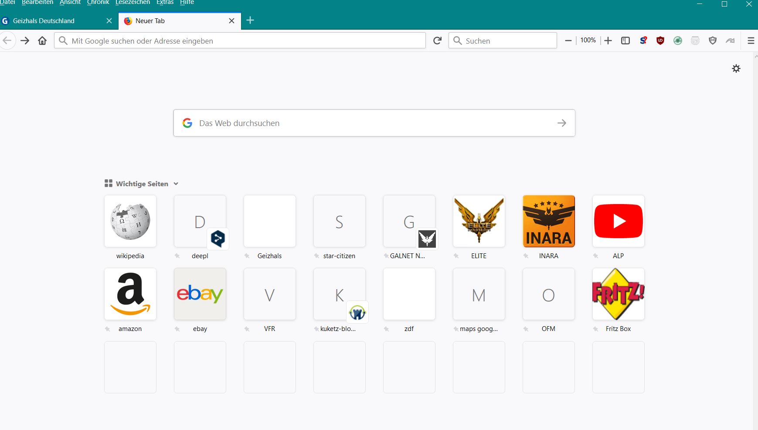Expand the Wichtige Seiten chevron menu

tap(176, 184)
